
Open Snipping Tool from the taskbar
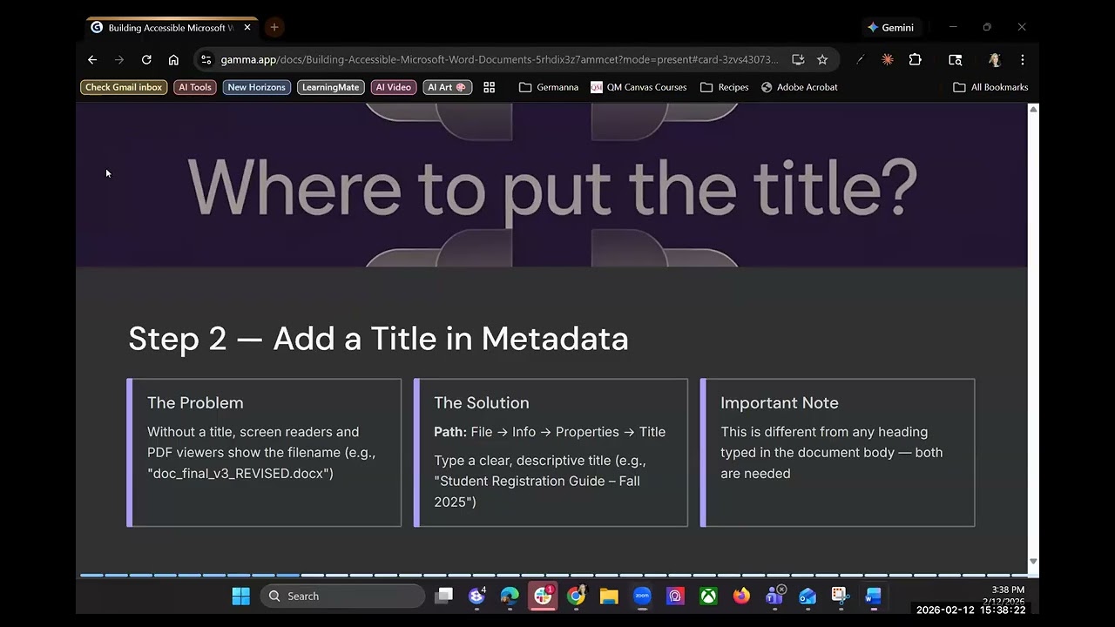point(840,597)
